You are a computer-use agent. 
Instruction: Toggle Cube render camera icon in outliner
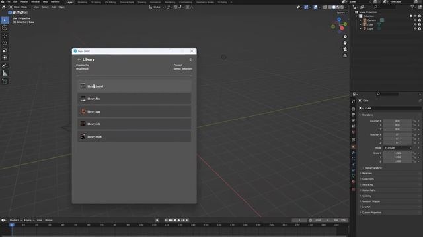[420, 24]
